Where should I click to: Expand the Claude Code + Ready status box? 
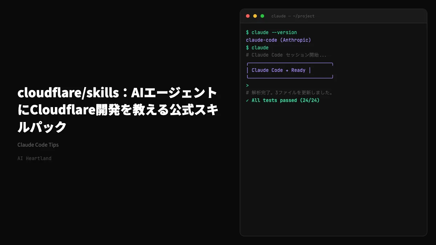click(290, 70)
